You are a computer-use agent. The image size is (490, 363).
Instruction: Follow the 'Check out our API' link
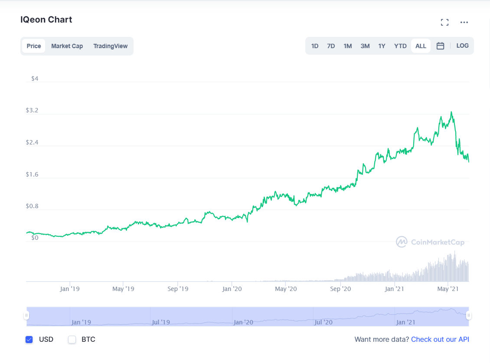tap(440, 339)
